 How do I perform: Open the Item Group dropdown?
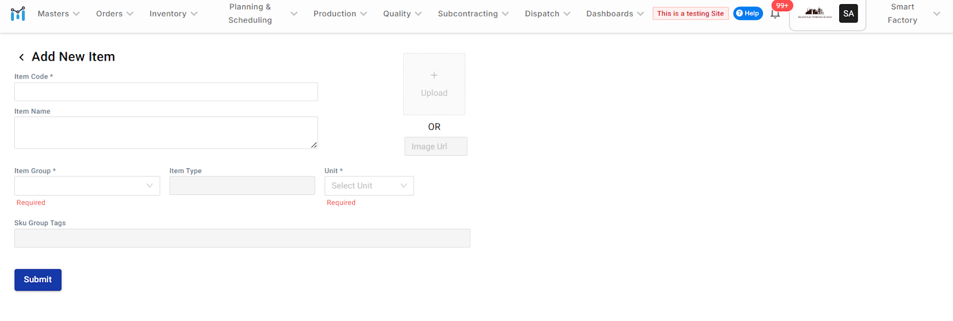[87, 186]
